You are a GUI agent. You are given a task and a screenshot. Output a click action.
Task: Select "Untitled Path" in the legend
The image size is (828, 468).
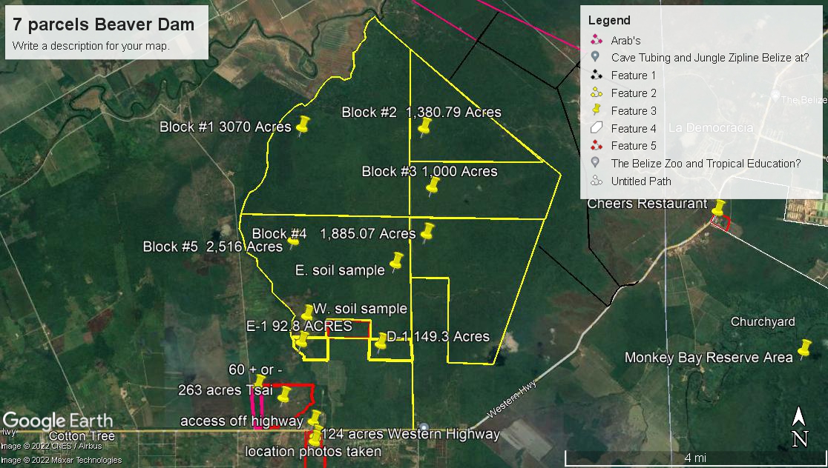(x=640, y=181)
